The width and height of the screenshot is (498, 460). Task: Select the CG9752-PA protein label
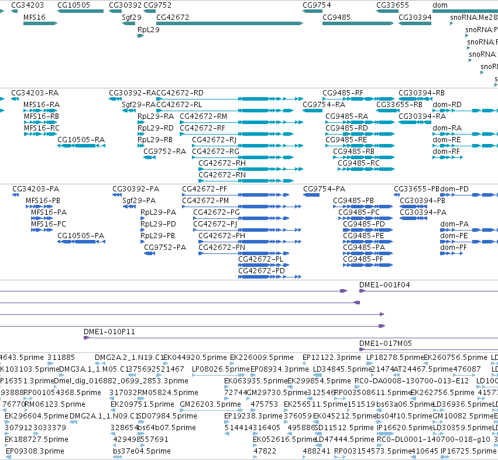point(165,248)
